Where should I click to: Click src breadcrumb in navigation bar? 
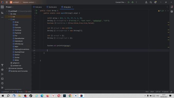13,92
